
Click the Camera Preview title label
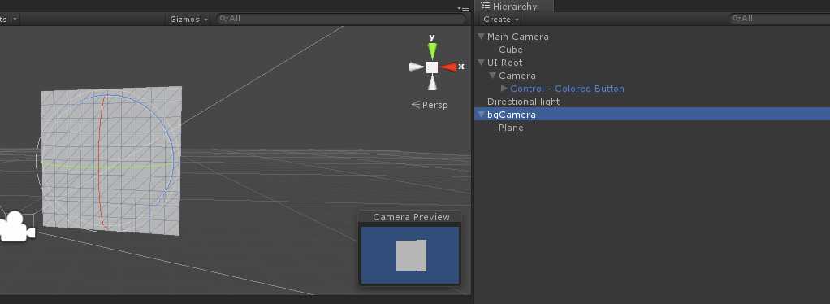tap(411, 217)
